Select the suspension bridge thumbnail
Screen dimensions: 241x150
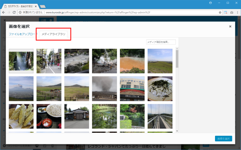(160, 116)
